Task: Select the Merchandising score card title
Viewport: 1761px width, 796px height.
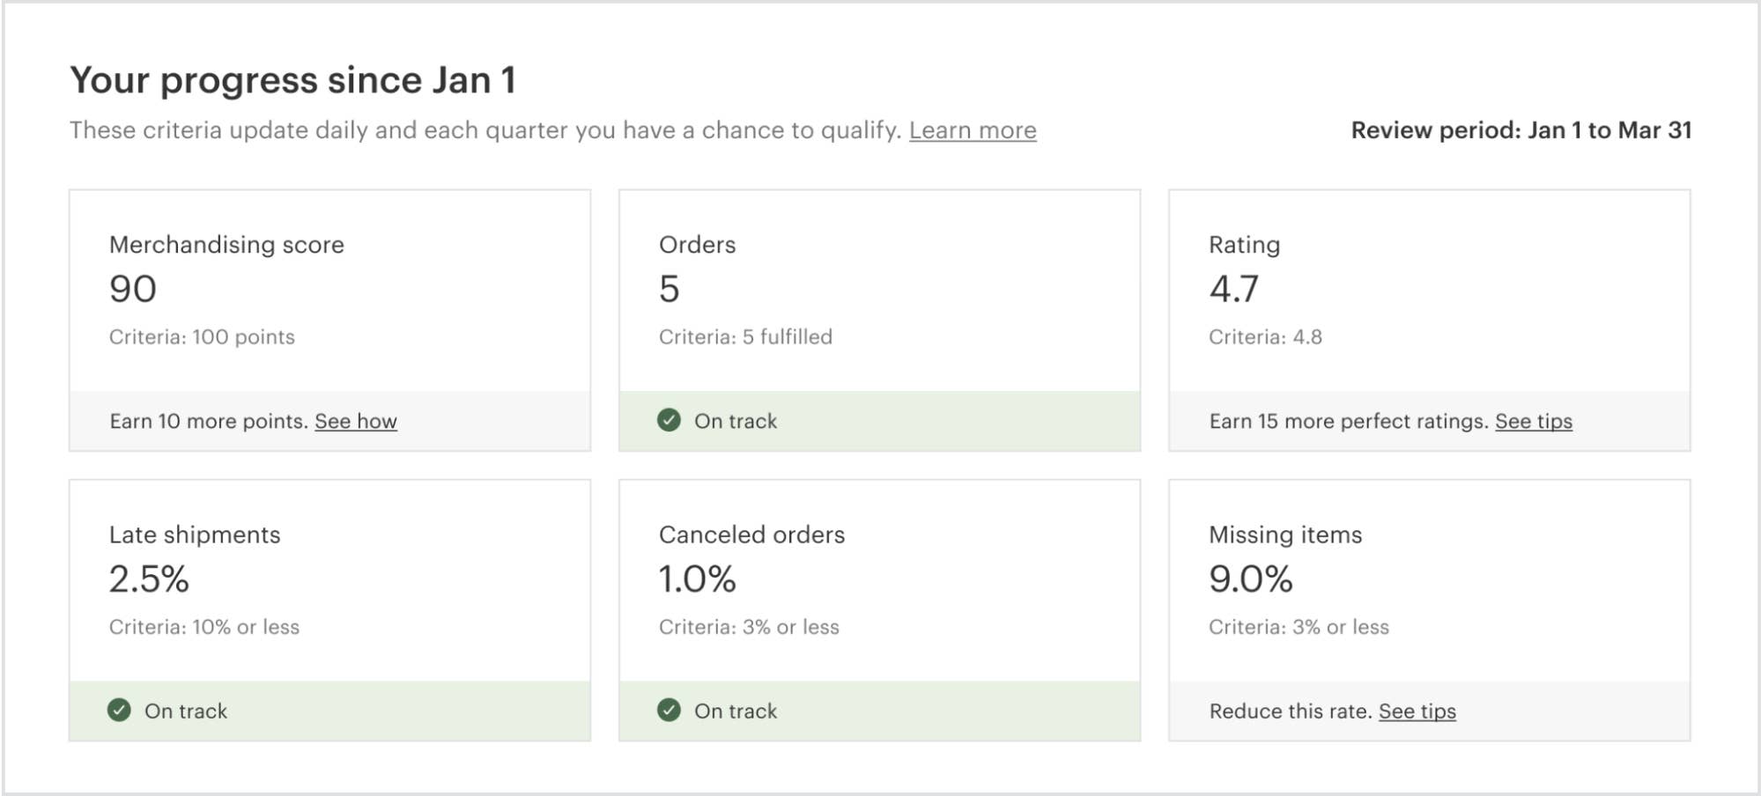Action: [226, 244]
